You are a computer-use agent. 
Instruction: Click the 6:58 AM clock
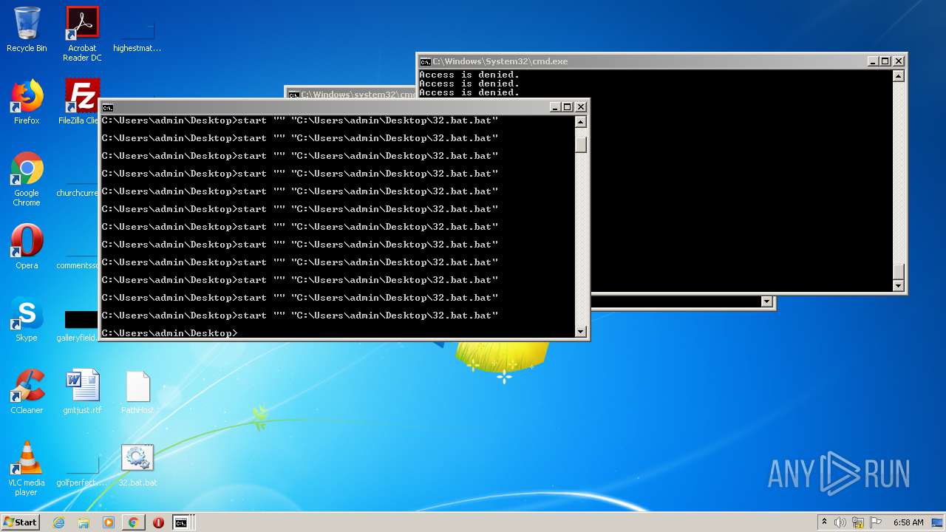point(908,522)
